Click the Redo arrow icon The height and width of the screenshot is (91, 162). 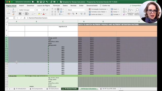pos(51,2)
